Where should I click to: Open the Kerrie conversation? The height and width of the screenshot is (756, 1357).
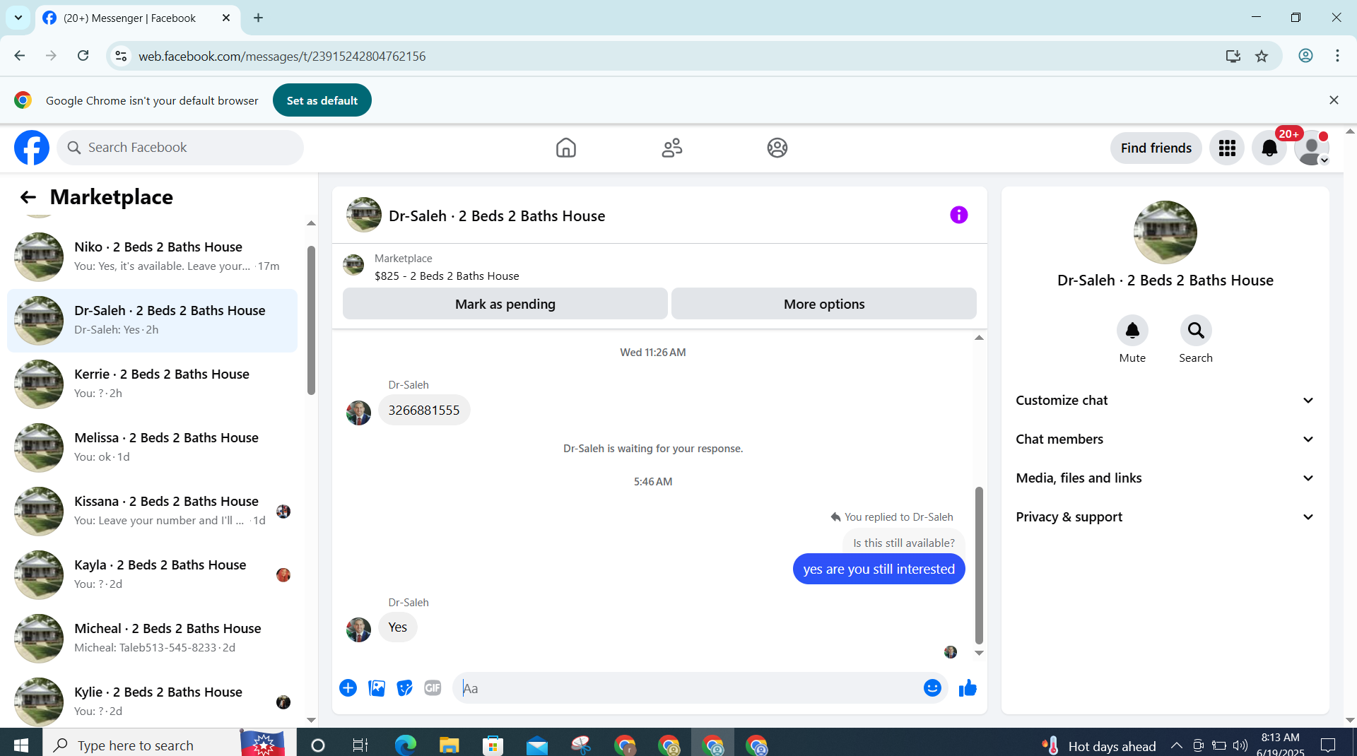pyautogui.click(x=152, y=384)
